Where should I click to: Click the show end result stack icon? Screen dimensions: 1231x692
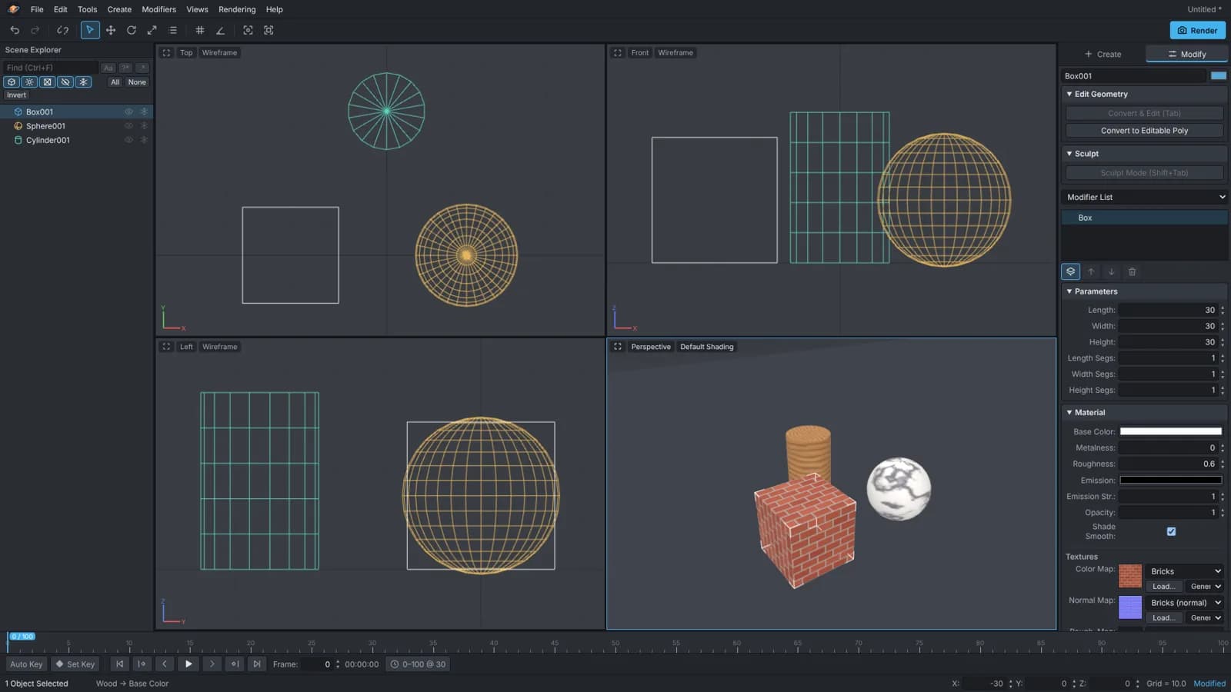[1070, 271]
